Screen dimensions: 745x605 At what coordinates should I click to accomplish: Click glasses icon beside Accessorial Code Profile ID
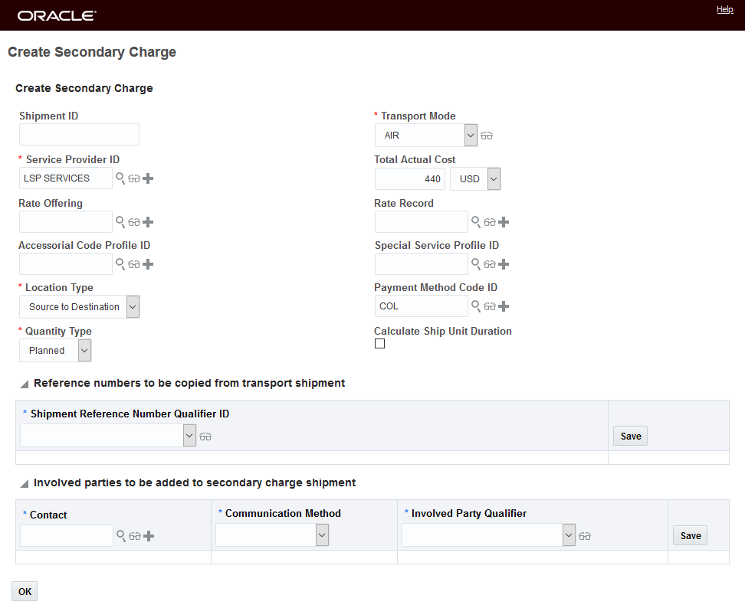coord(134,264)
